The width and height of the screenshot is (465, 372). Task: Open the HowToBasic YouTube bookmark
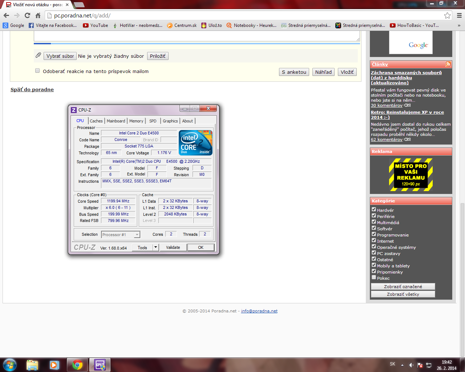[x=415, y=25]
